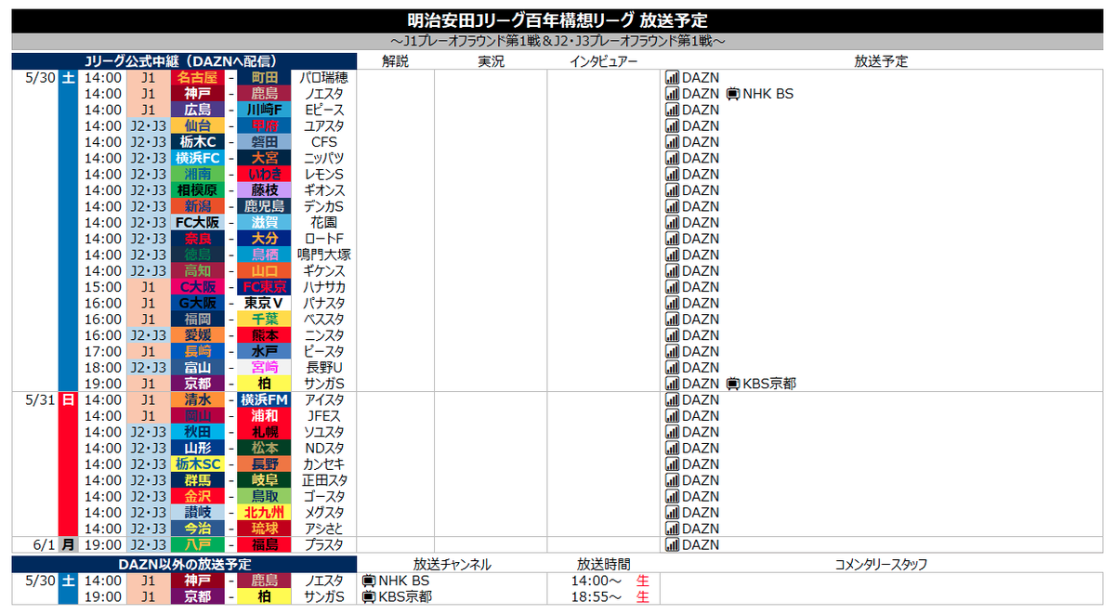Select the いわき team cell

264,174
